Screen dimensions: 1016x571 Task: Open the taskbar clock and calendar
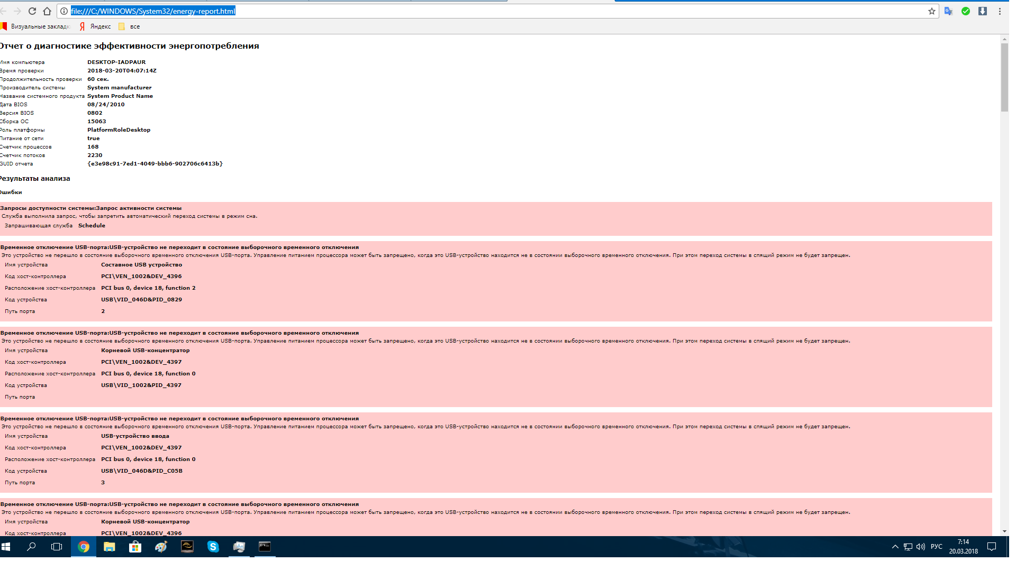(x=964, y=547)
